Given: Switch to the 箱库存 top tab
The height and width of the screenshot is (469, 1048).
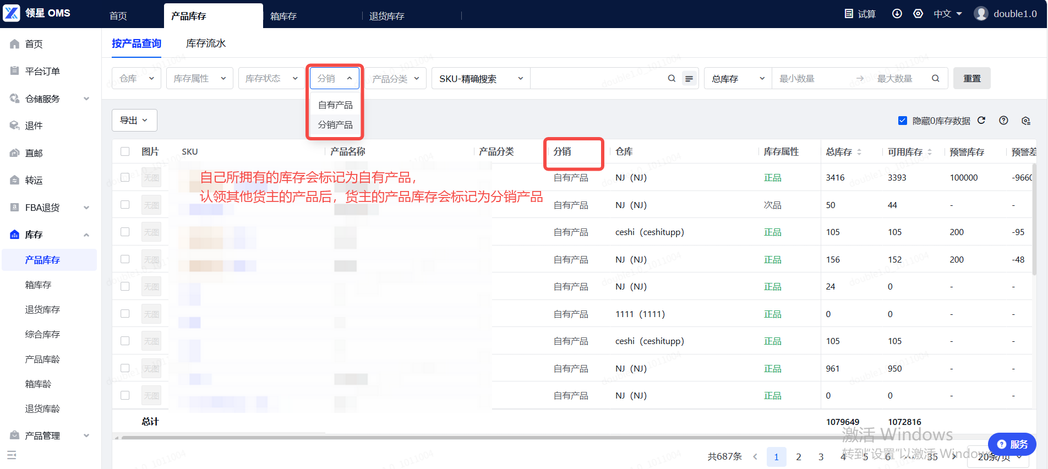Looking at the screenshot, I should 283,16.
